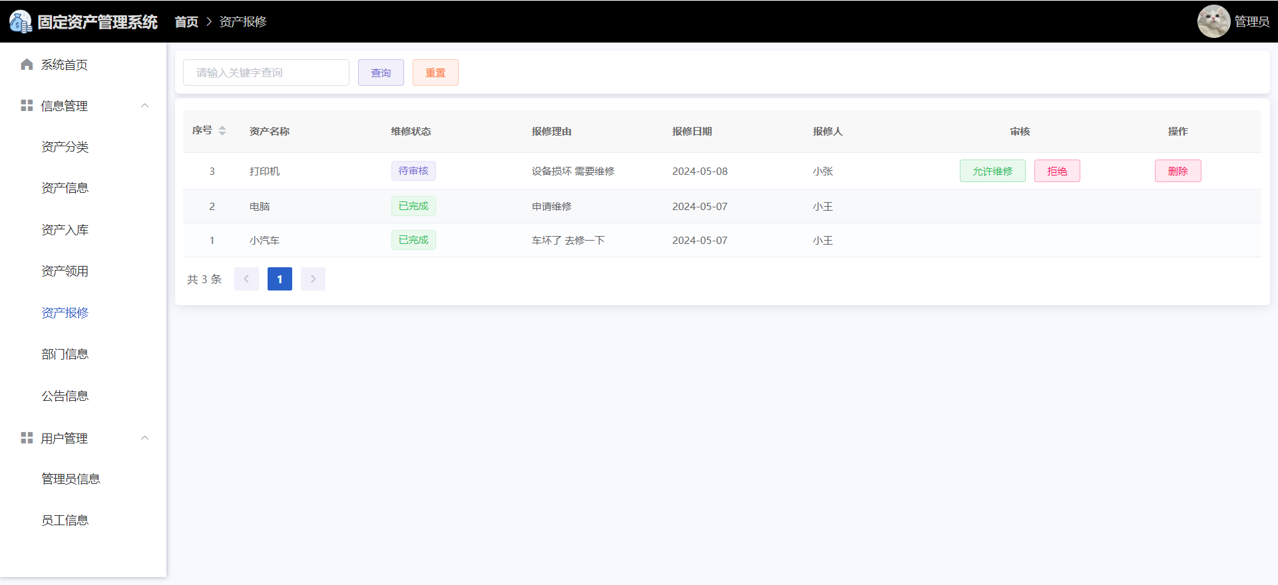Click the system logo icon
This screenshot has width=1278, height=585.
(20, 21)
